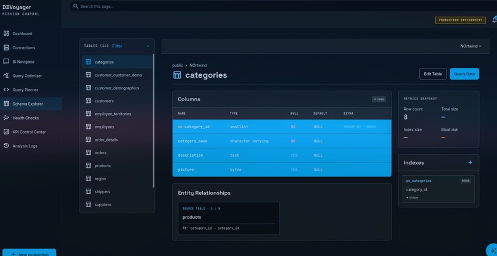Click the New connection button
Screen dimensions: 497x256
pos(29,252)
